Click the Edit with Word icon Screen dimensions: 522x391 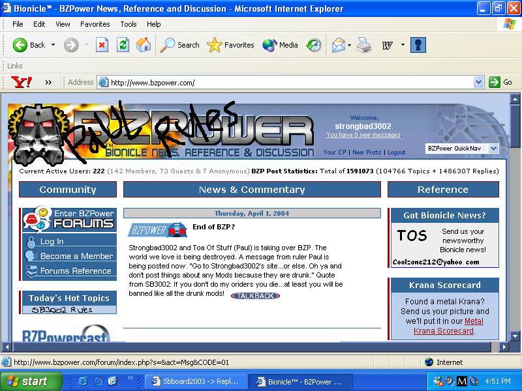tap(387, 45)
